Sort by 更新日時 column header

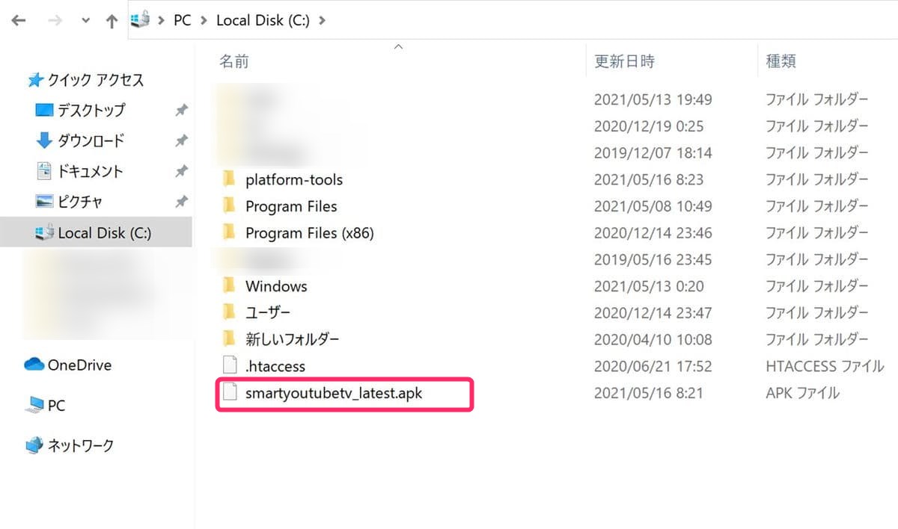624,62
